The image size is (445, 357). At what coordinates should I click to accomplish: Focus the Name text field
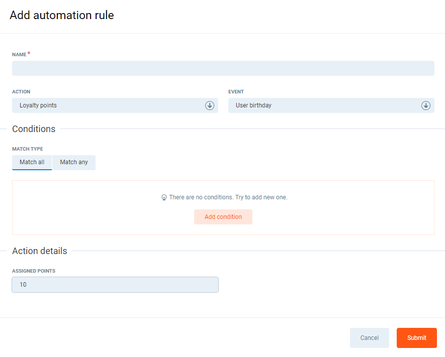[223, 68]
